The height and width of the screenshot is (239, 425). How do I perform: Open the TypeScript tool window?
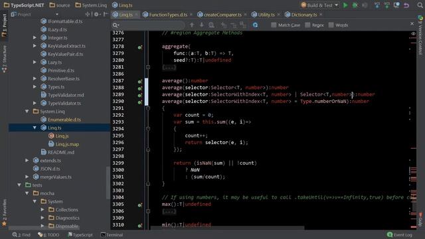click(80, 234)
